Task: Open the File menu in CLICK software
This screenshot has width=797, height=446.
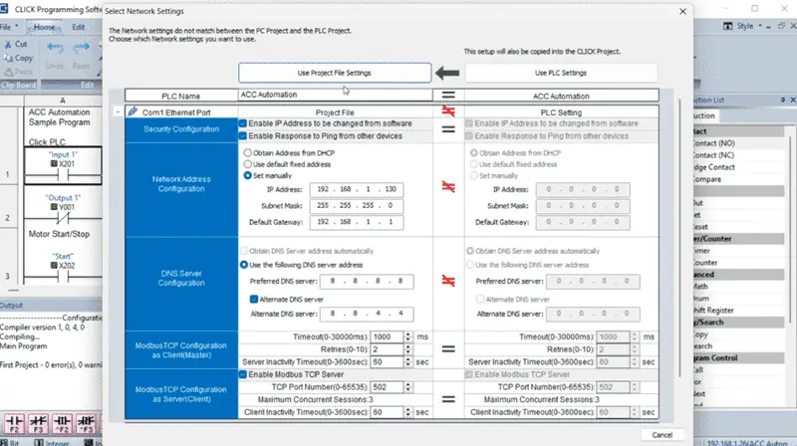Action: [9, 27]
